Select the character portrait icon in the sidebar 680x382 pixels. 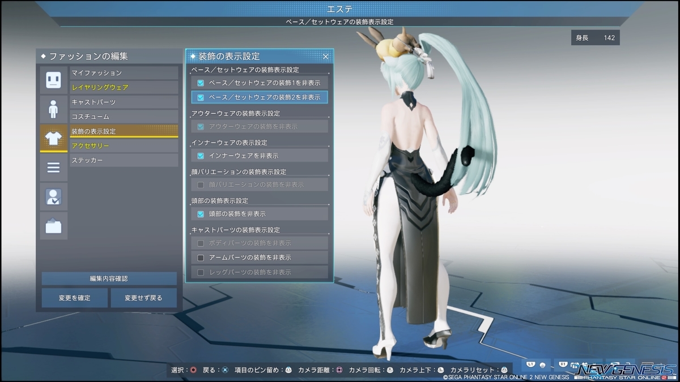click(53, 197)
